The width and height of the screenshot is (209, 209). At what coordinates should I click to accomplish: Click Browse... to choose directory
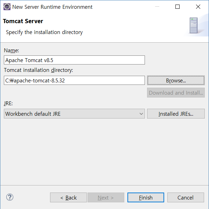(x=176, y=80)
